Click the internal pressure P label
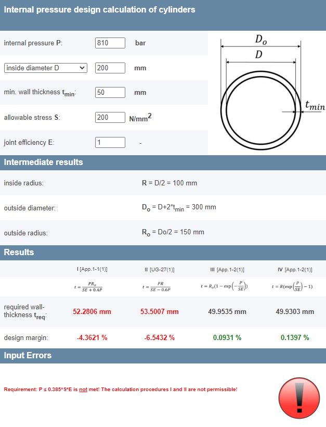The width and height of the screenshot is (326, 427). [x=33, y=43]
